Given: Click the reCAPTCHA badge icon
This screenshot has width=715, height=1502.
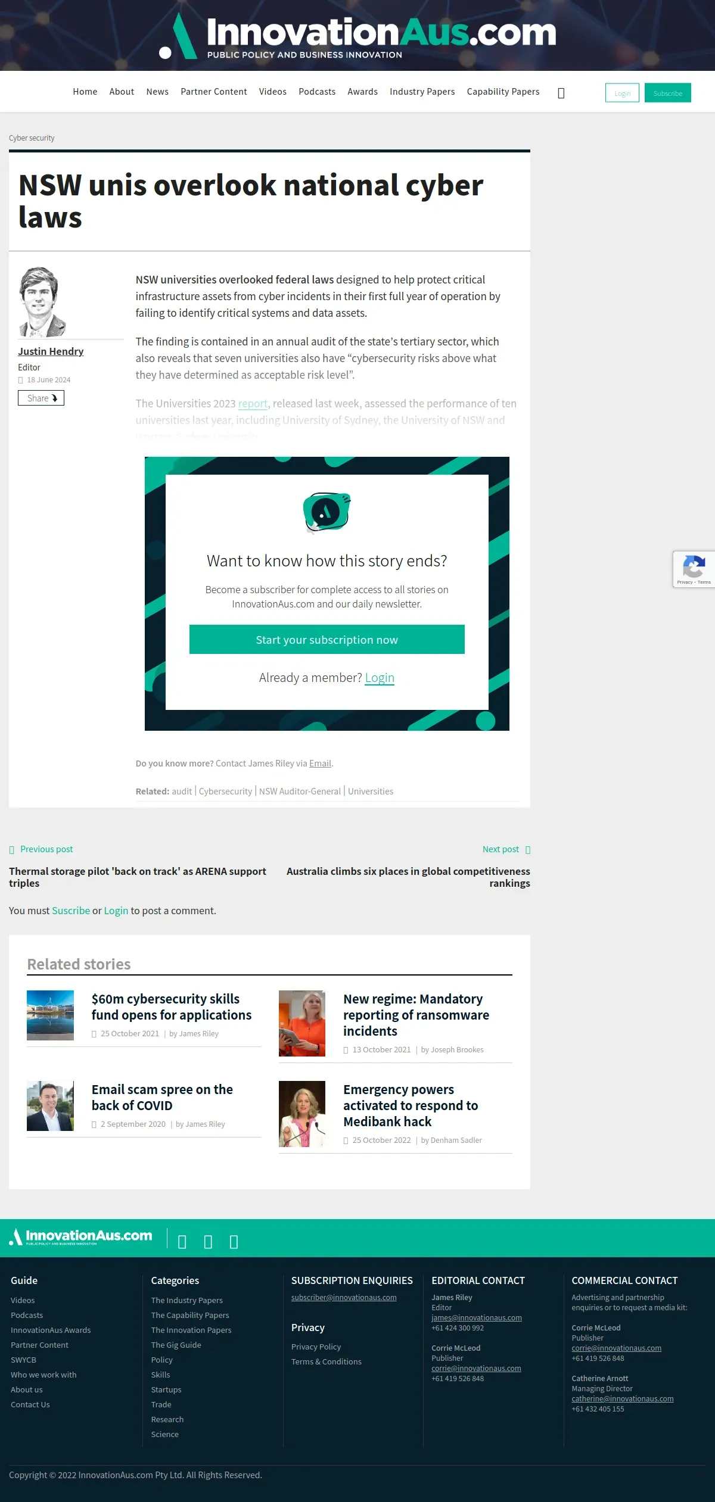Looking at the screenshot, I should coord(694,569).
